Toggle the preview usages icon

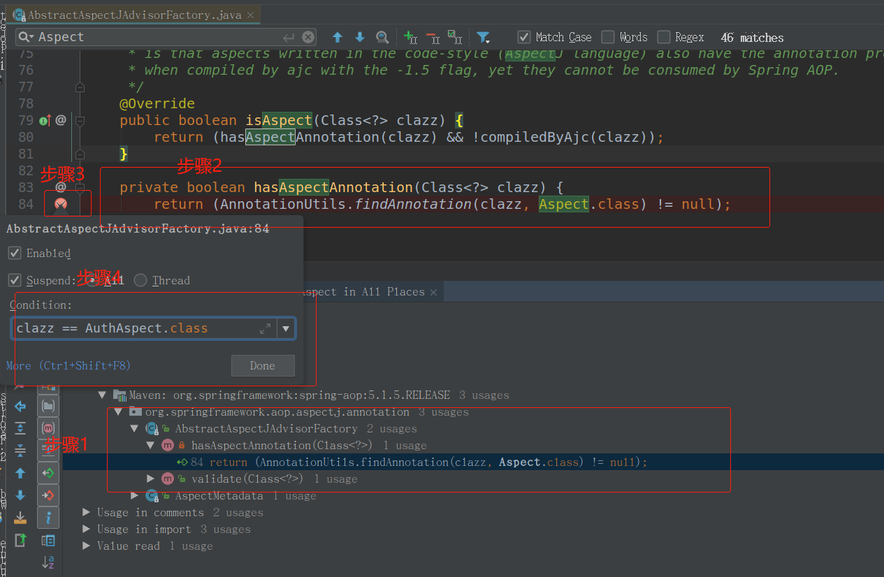click(48, 540)
